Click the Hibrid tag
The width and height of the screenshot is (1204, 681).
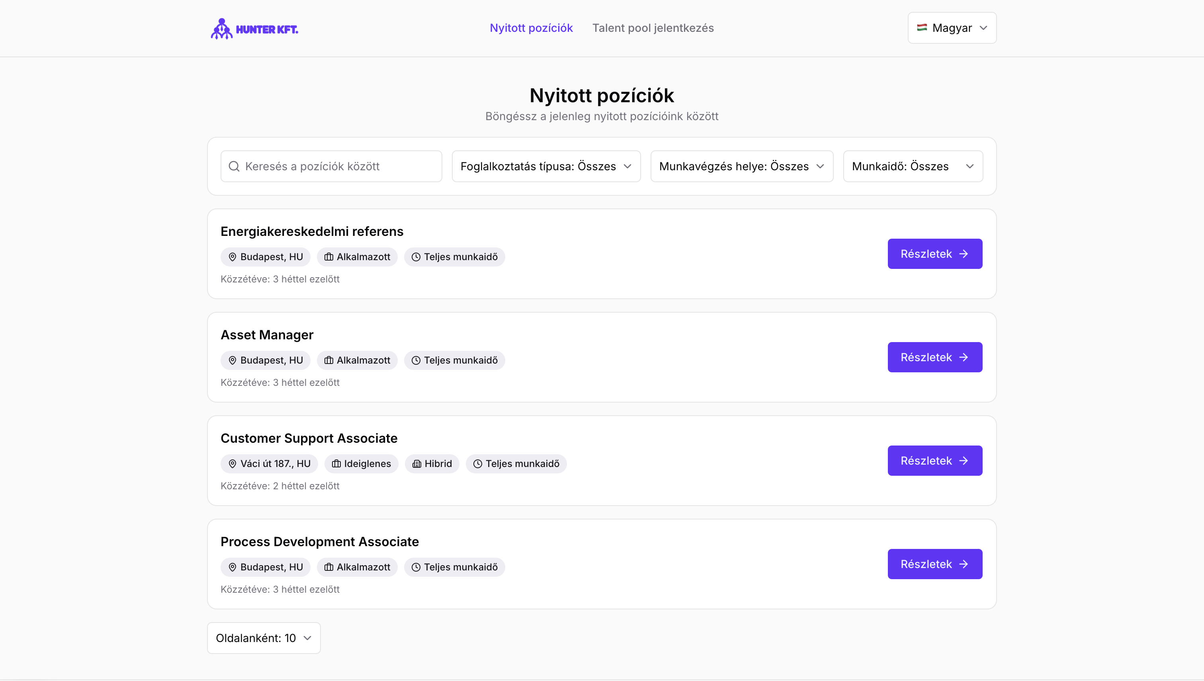click(432, 463)
